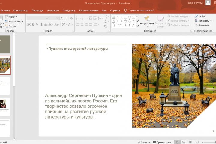
Task: Toggle the Comments (Примечания) pane
Action: coord(162,142)
